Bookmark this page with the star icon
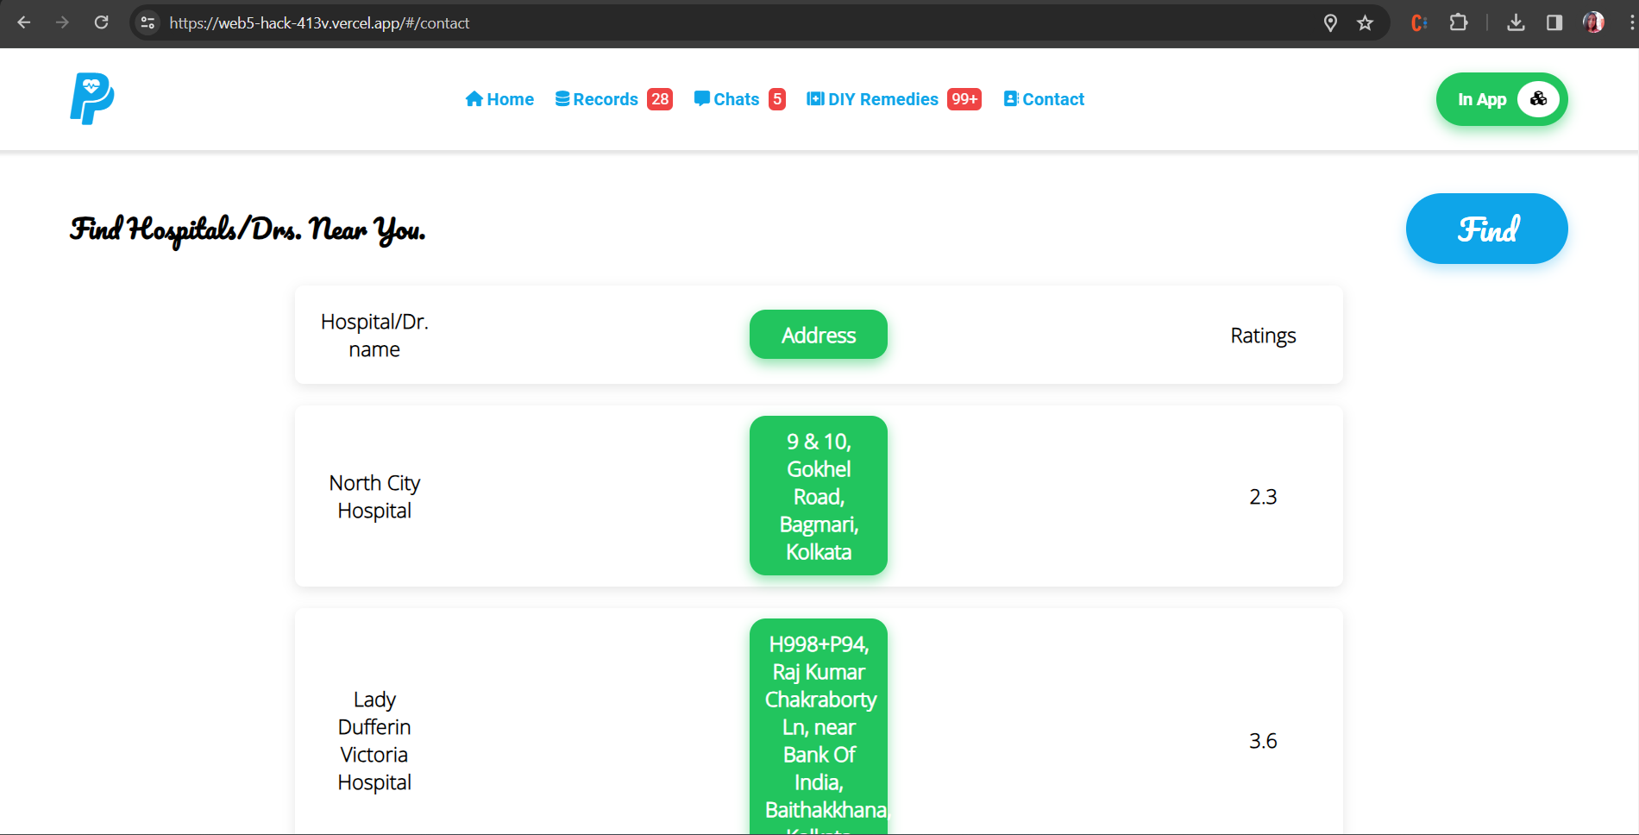Image resolution: width=1639 pixels, height=835 pixels. click(1365, 22)
